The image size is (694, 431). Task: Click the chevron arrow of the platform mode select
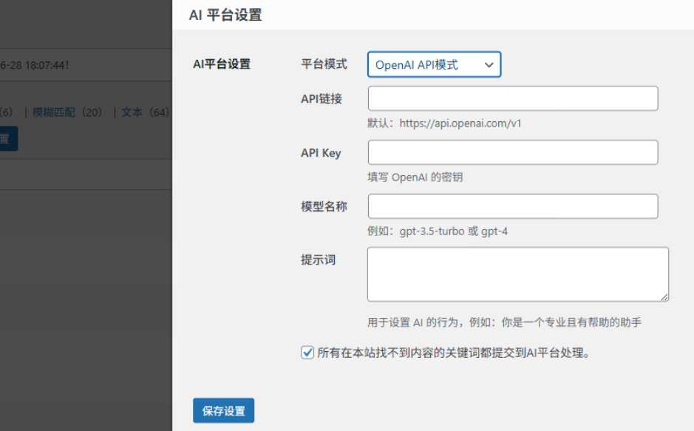[489, 65]
